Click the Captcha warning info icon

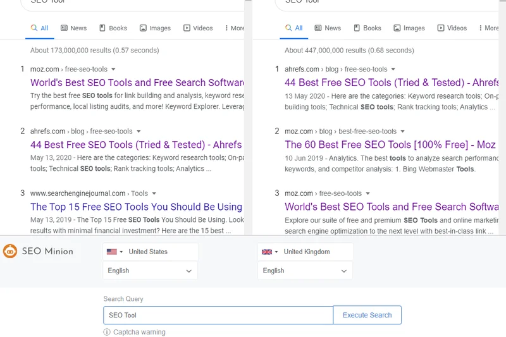pyautogui.click(x=107, y=332)
